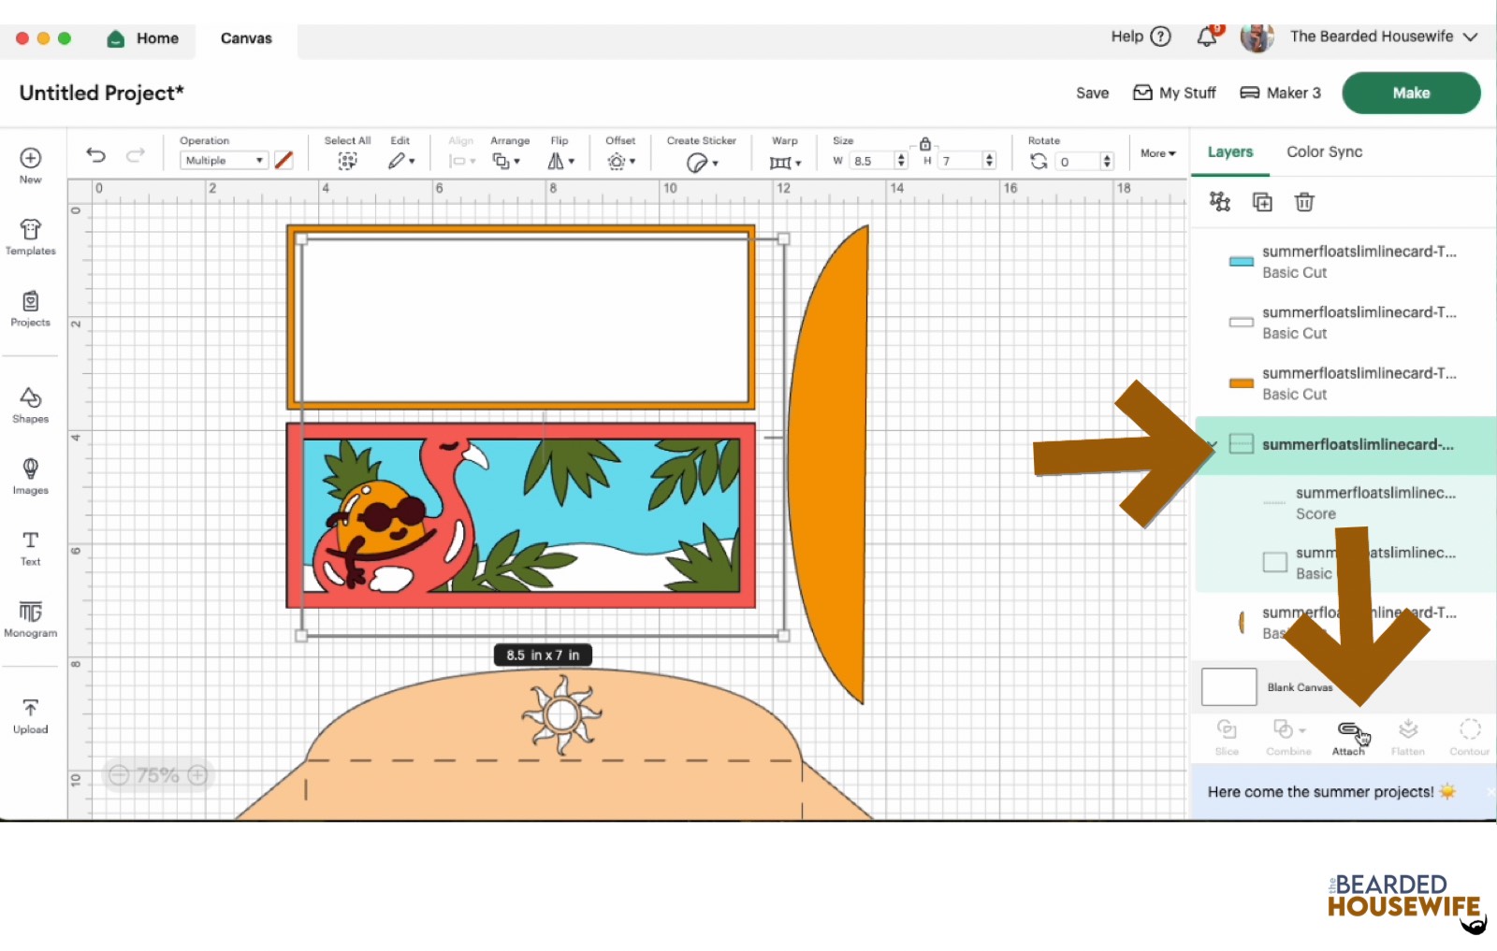Toggle the size aspect ratio lock

click(924, 144)
